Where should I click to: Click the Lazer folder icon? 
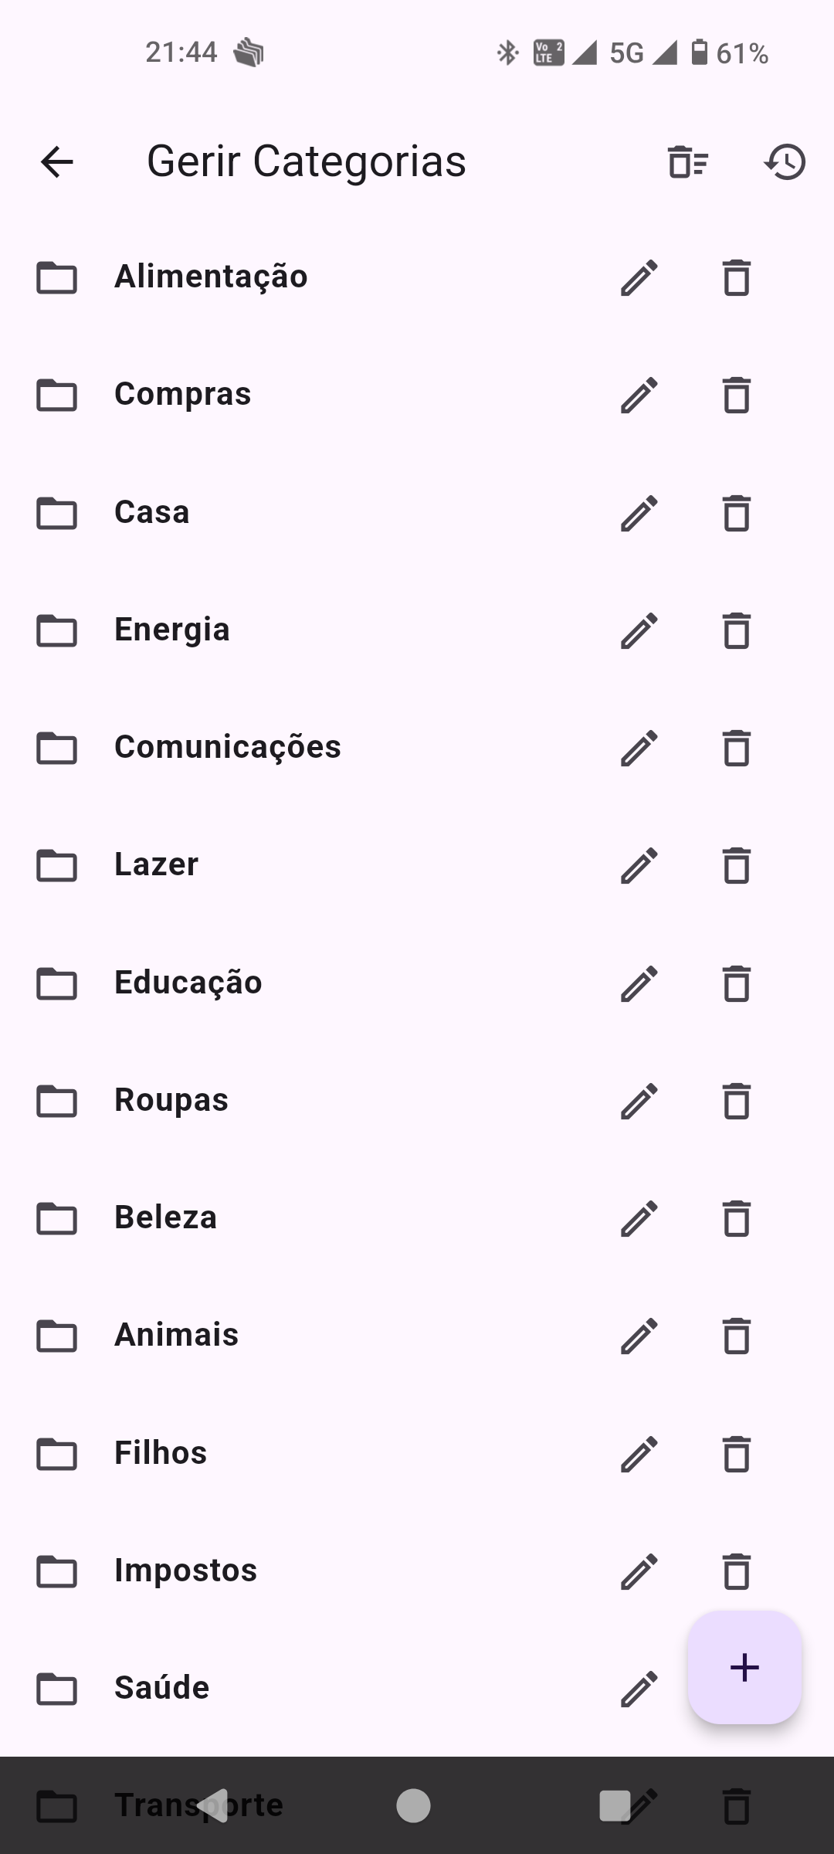(57, 865)
